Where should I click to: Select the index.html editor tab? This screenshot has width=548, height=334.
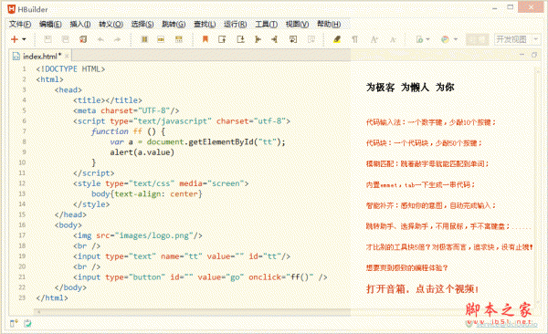coord(41,56)
